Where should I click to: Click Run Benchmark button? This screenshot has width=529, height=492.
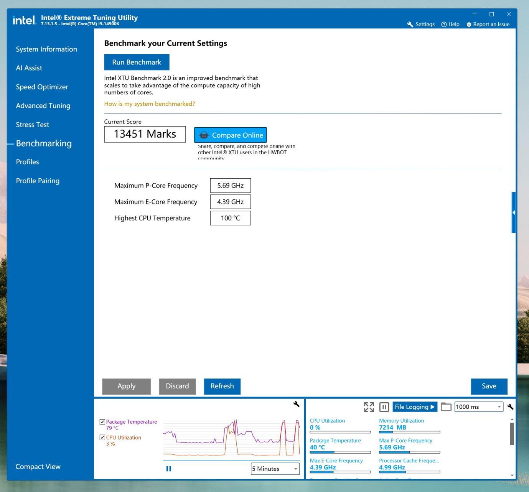pos(137,62)
